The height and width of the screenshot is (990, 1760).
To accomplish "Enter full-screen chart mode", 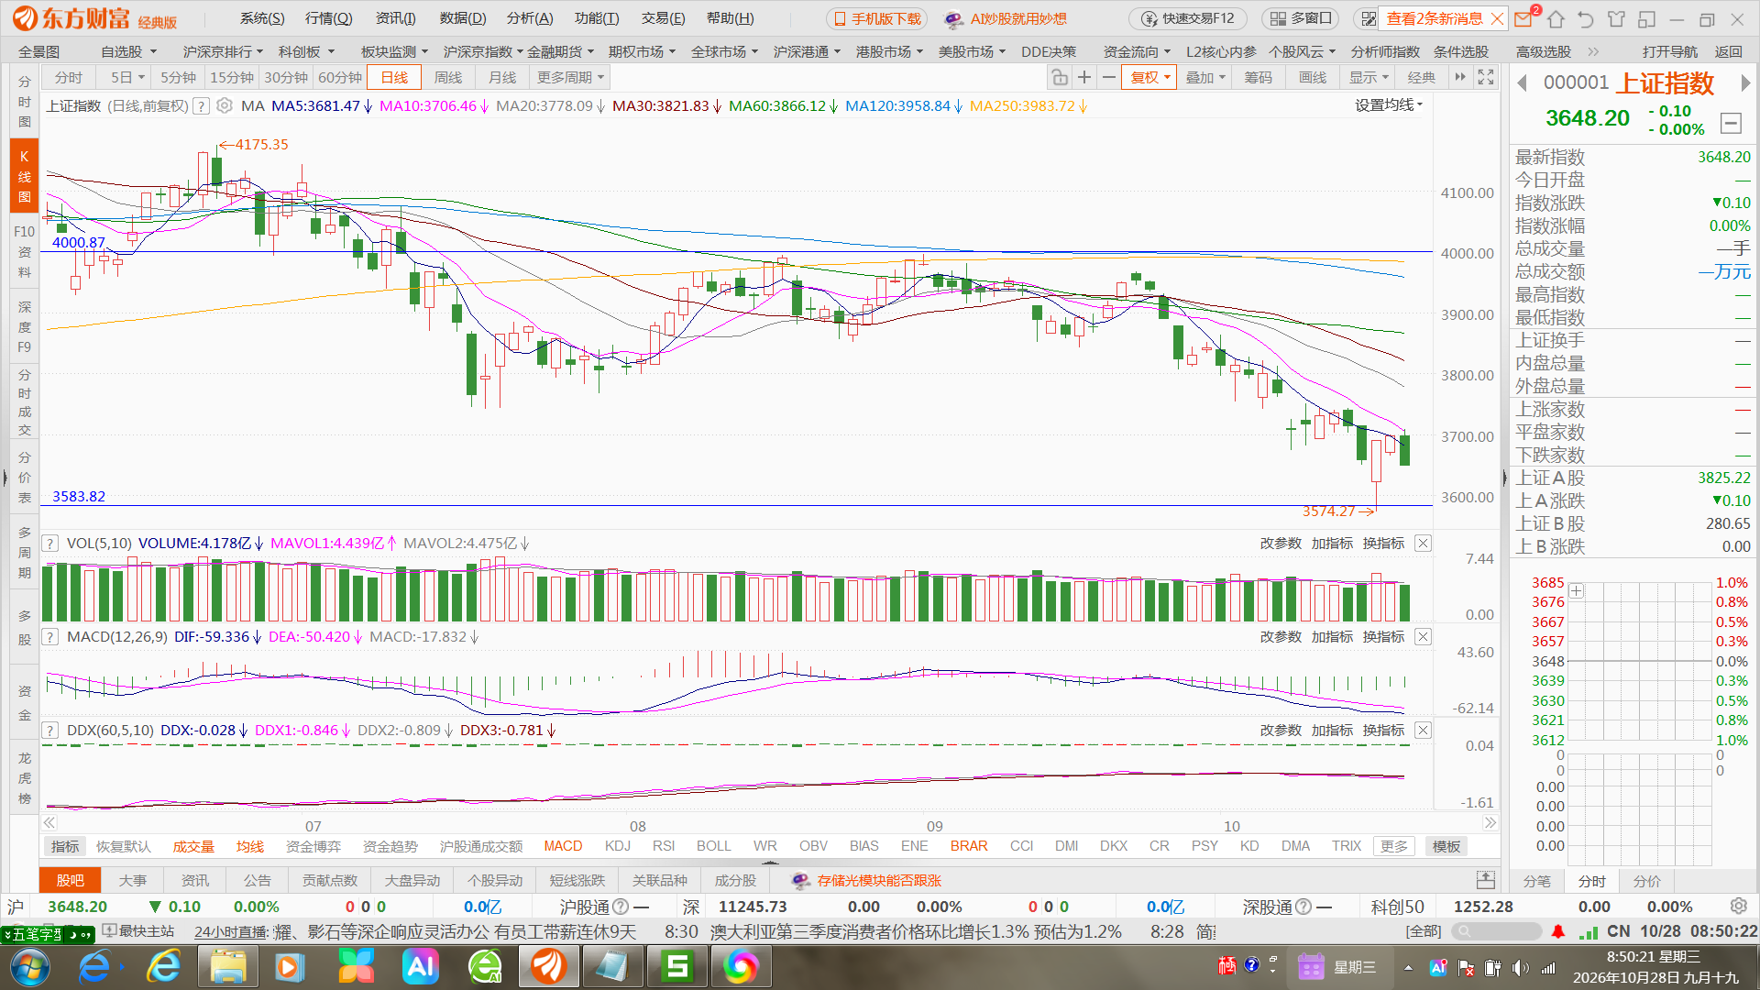I will (1486, 78).
